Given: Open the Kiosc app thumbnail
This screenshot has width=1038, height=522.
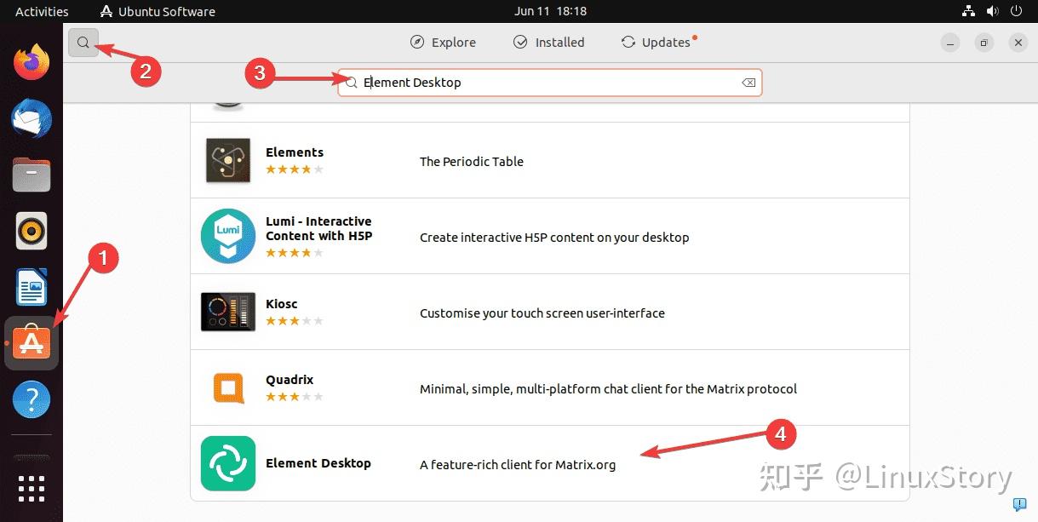Looking at the screenshot, I should click(x=227, y=312).
